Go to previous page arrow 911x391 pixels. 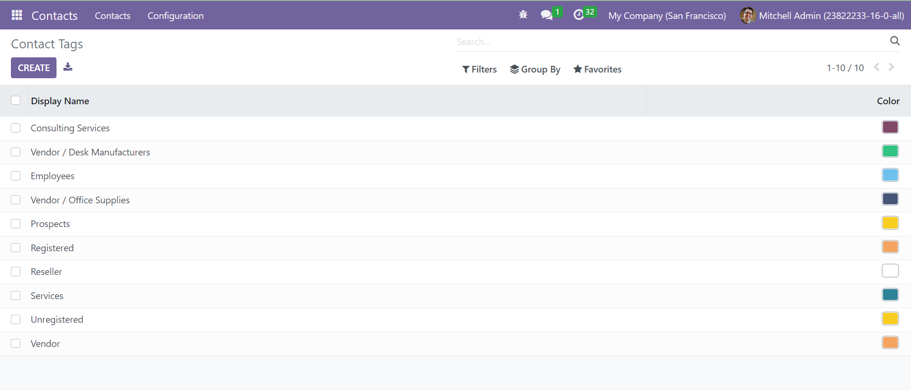[877, 67]
